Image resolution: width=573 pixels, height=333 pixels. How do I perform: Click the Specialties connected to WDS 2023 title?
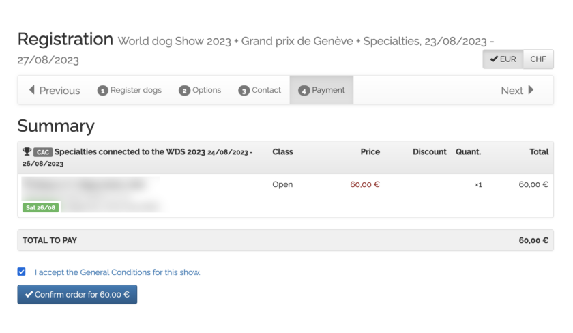130,152
